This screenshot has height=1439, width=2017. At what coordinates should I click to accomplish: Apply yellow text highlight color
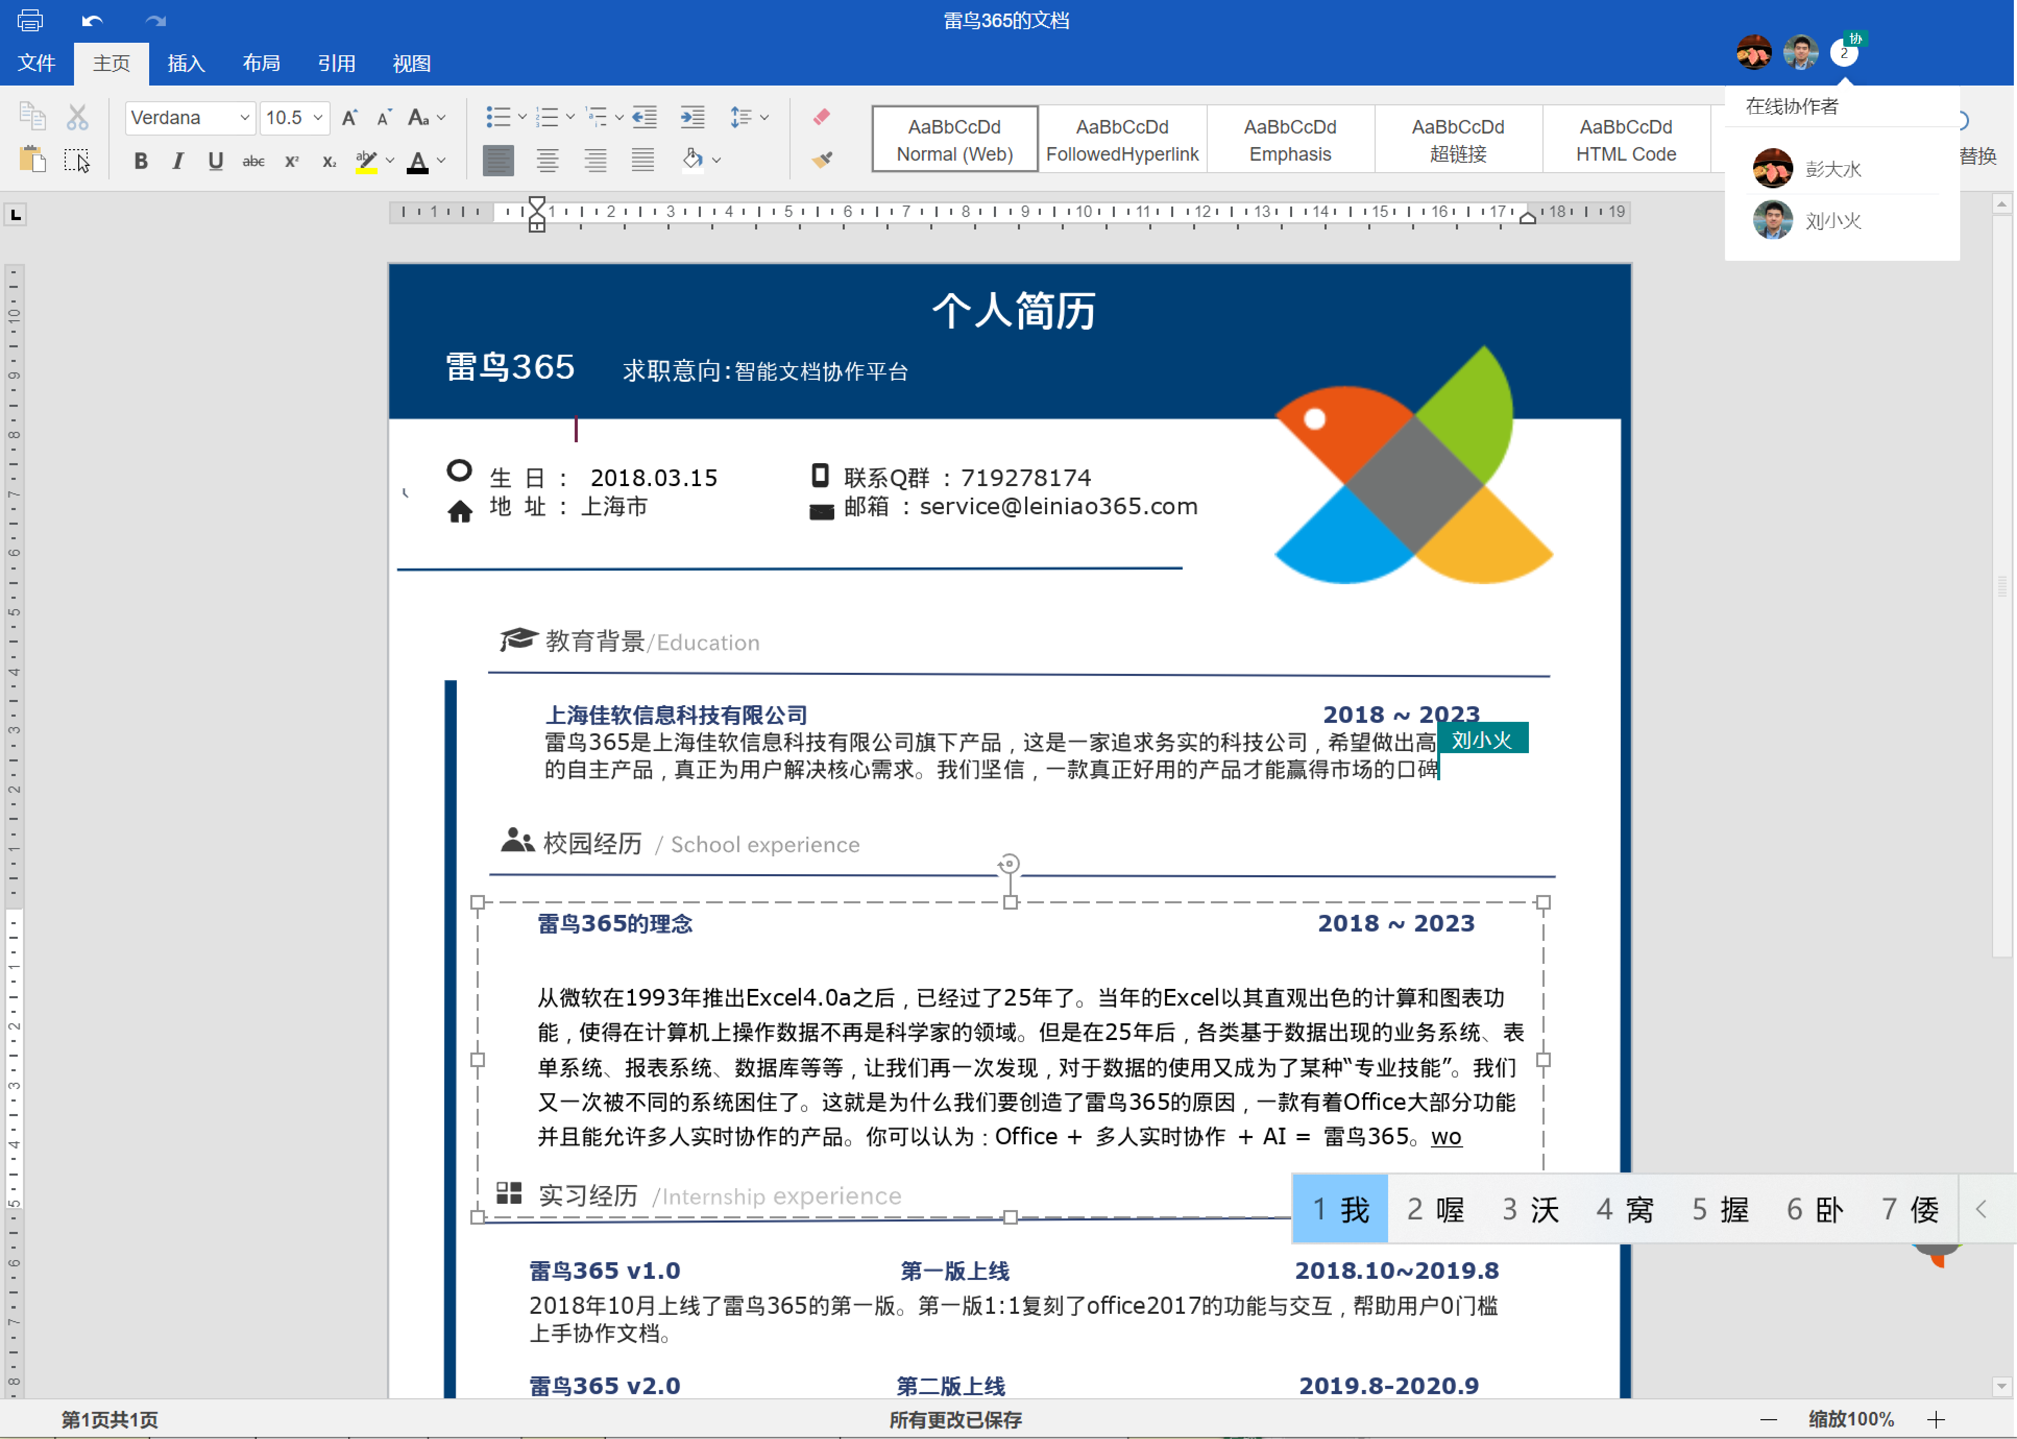coord(366,161)
